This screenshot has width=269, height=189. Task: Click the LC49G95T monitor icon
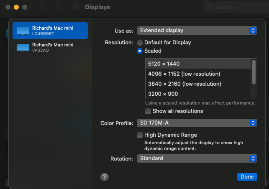tap(23, 31)
